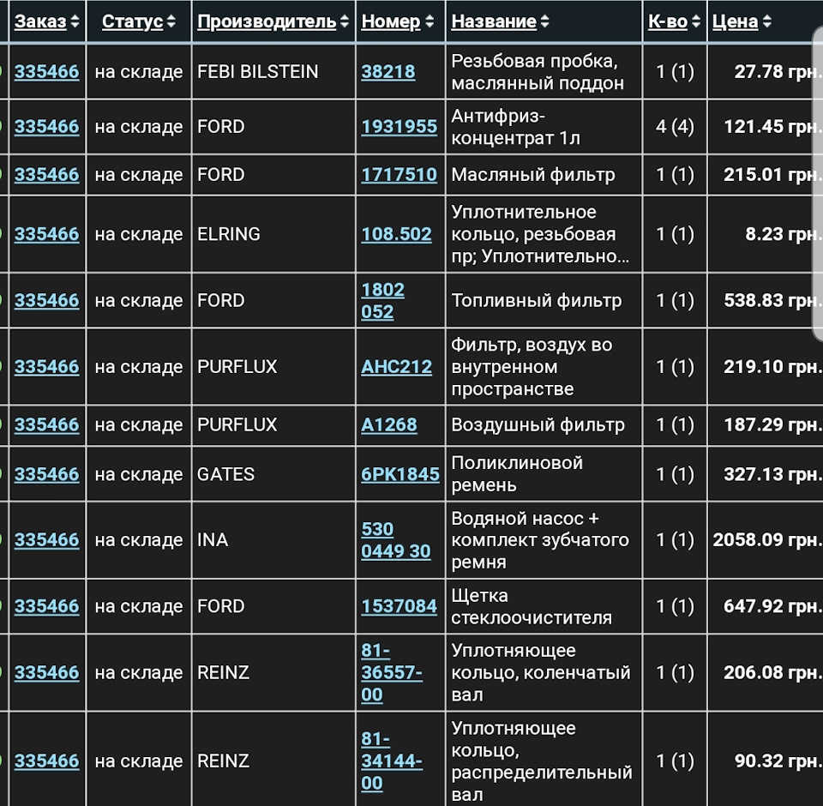
Task: Open GATES belt number 6PK1845
Action: tap(400, 474)
